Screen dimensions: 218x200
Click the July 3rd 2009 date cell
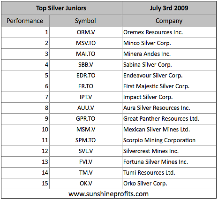(x=169, y=8)
